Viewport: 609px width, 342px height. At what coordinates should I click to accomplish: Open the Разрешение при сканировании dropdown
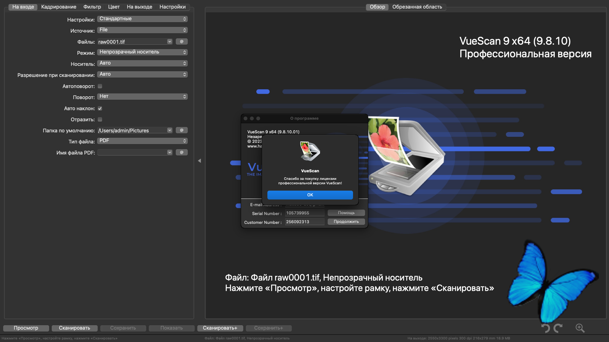coord(142,74)
